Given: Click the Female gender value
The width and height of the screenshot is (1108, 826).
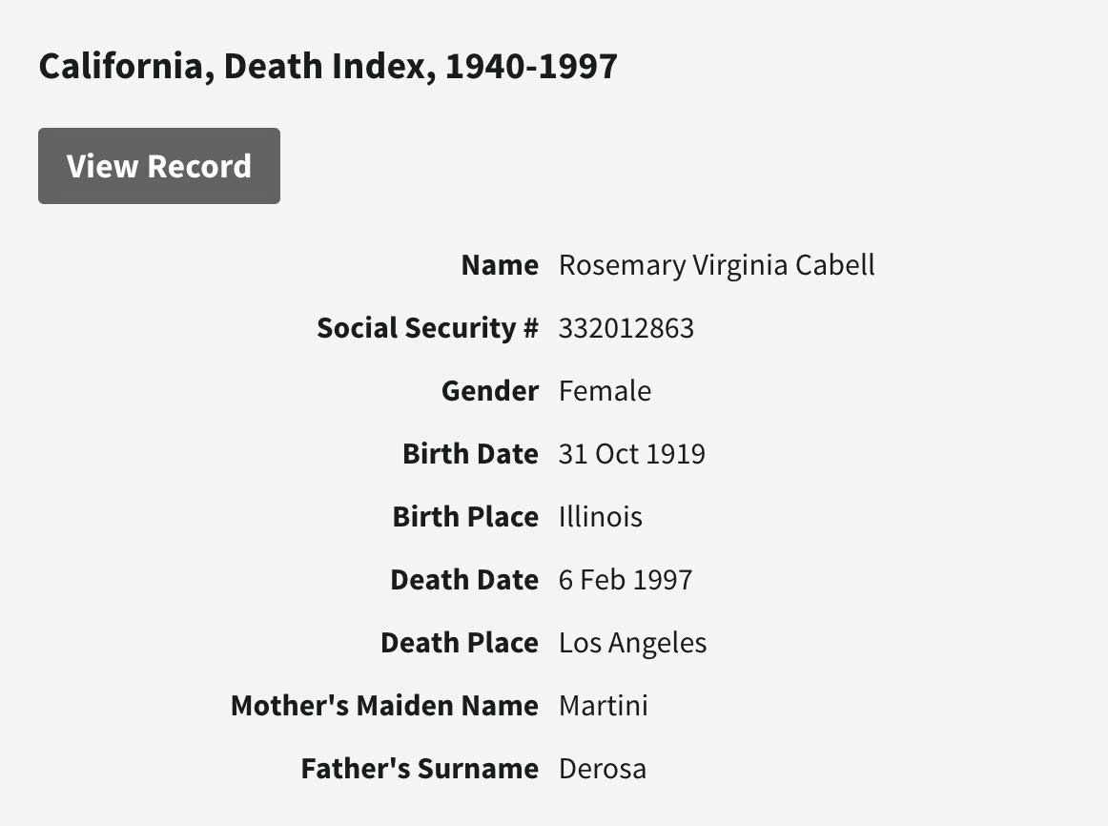Looking at the screenshot, I should point(605,391).
